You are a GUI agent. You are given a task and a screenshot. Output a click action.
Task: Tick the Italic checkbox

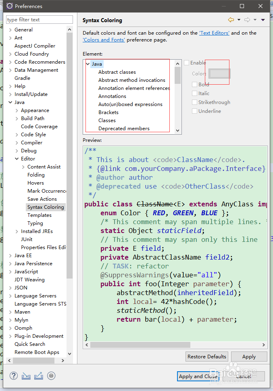point(194,93)
